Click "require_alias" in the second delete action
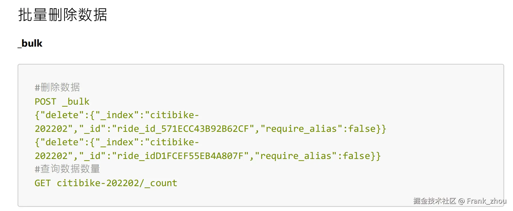Image resolution: width=513 pixels, height=211 pixels. click(x=296, y=156)
